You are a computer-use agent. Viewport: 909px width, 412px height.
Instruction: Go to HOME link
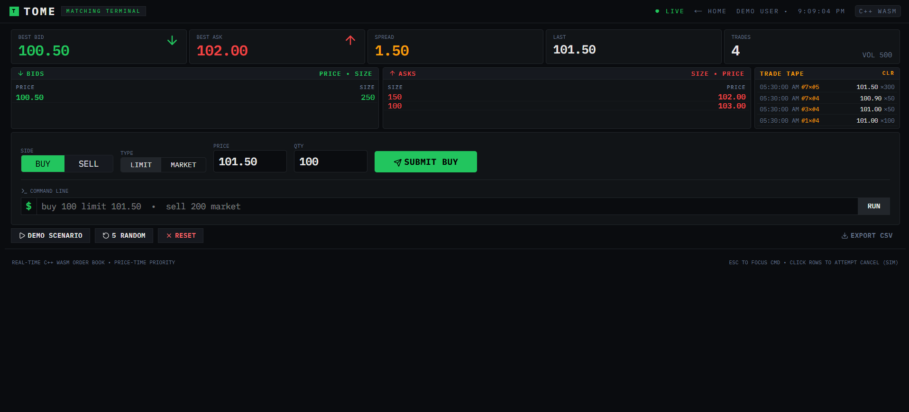click(x=710, y=11)
